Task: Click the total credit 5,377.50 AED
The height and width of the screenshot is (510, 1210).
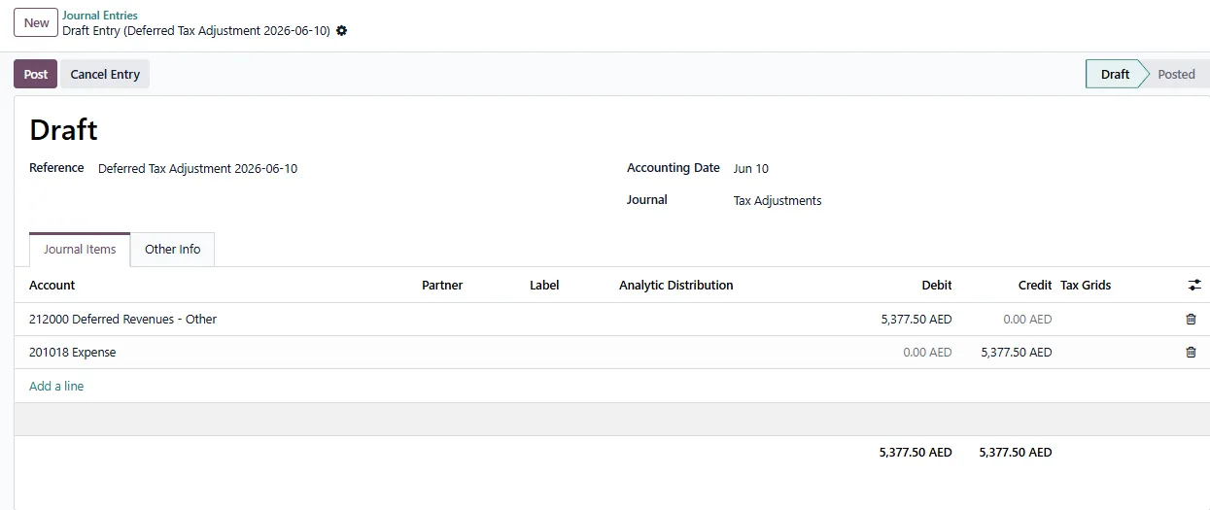Action: 1016,452
